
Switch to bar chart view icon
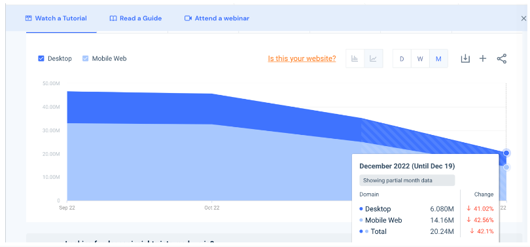tap(355, 58)
